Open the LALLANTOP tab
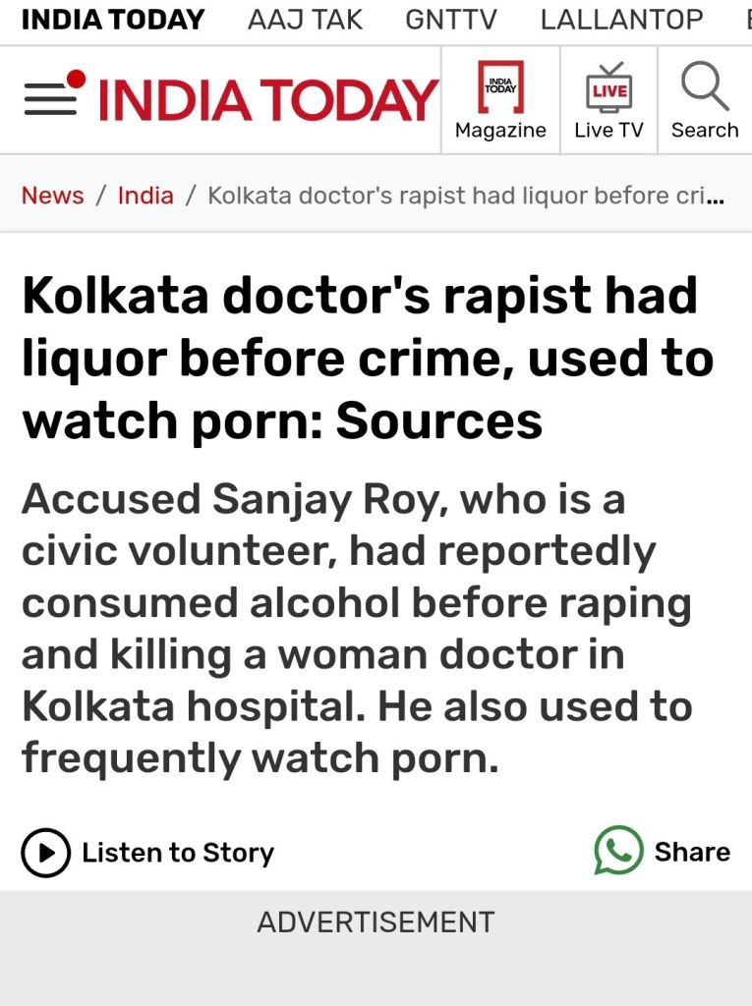The height and width of the screenshot is (1006, 752). (621, 20)
